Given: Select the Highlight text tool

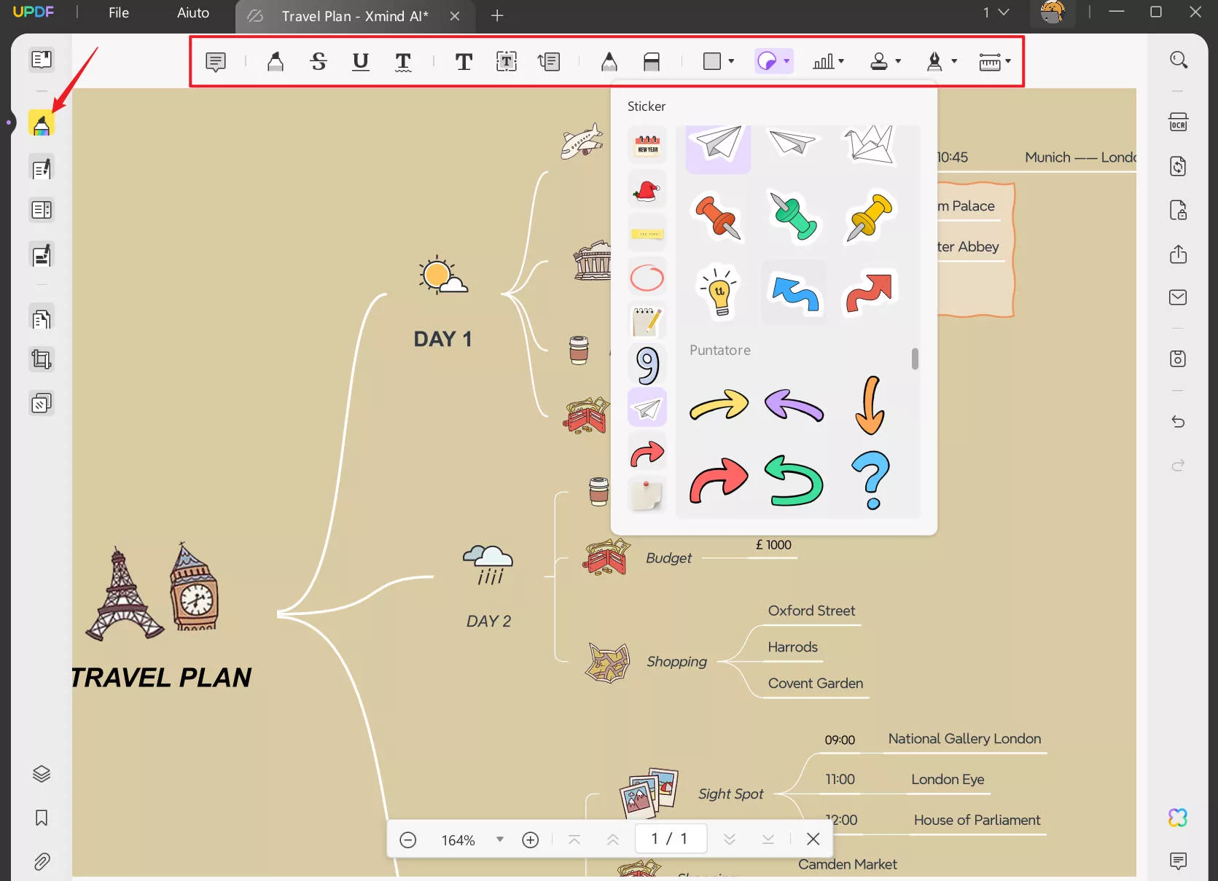Looking at the screenshot, I should [x=276, y=62].
